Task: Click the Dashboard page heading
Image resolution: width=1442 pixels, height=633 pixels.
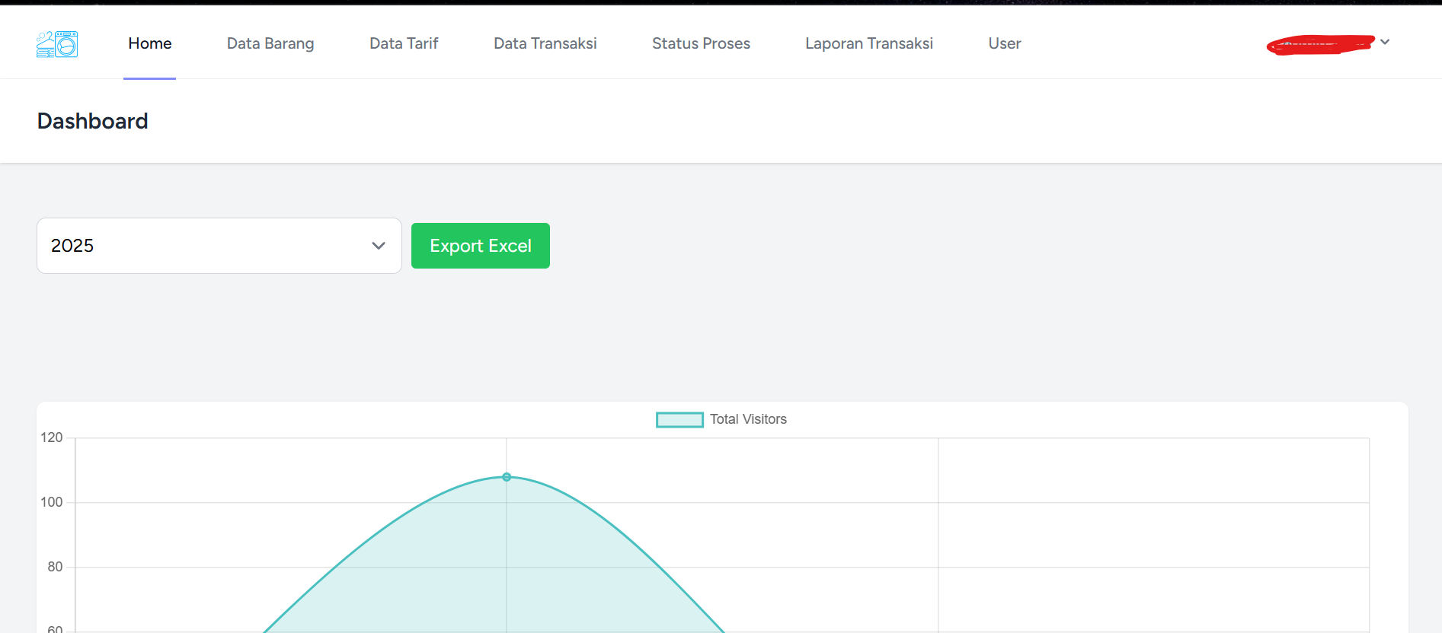Action: tap(93, 121)
